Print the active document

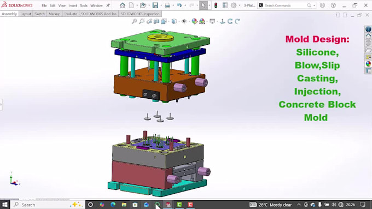[x=167, y=5]
